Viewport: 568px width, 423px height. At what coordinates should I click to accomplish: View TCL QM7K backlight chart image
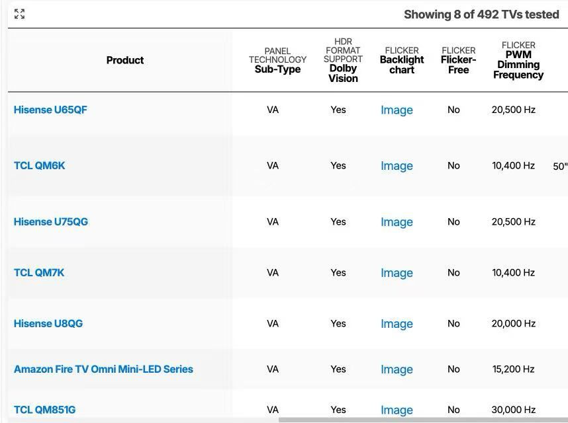(x=397, y=273)
